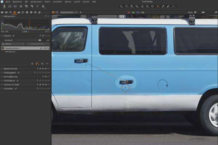The image size is (218, 145).
Task: Open the 'Reparatureben...' layer dropdown above viewer
Action: point(69,12)
